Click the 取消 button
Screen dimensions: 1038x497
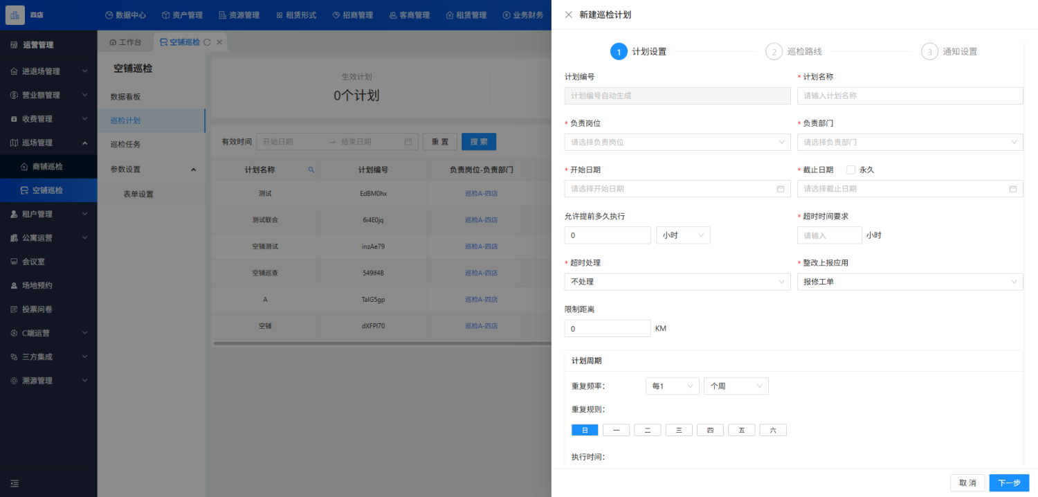coord(967,482)
